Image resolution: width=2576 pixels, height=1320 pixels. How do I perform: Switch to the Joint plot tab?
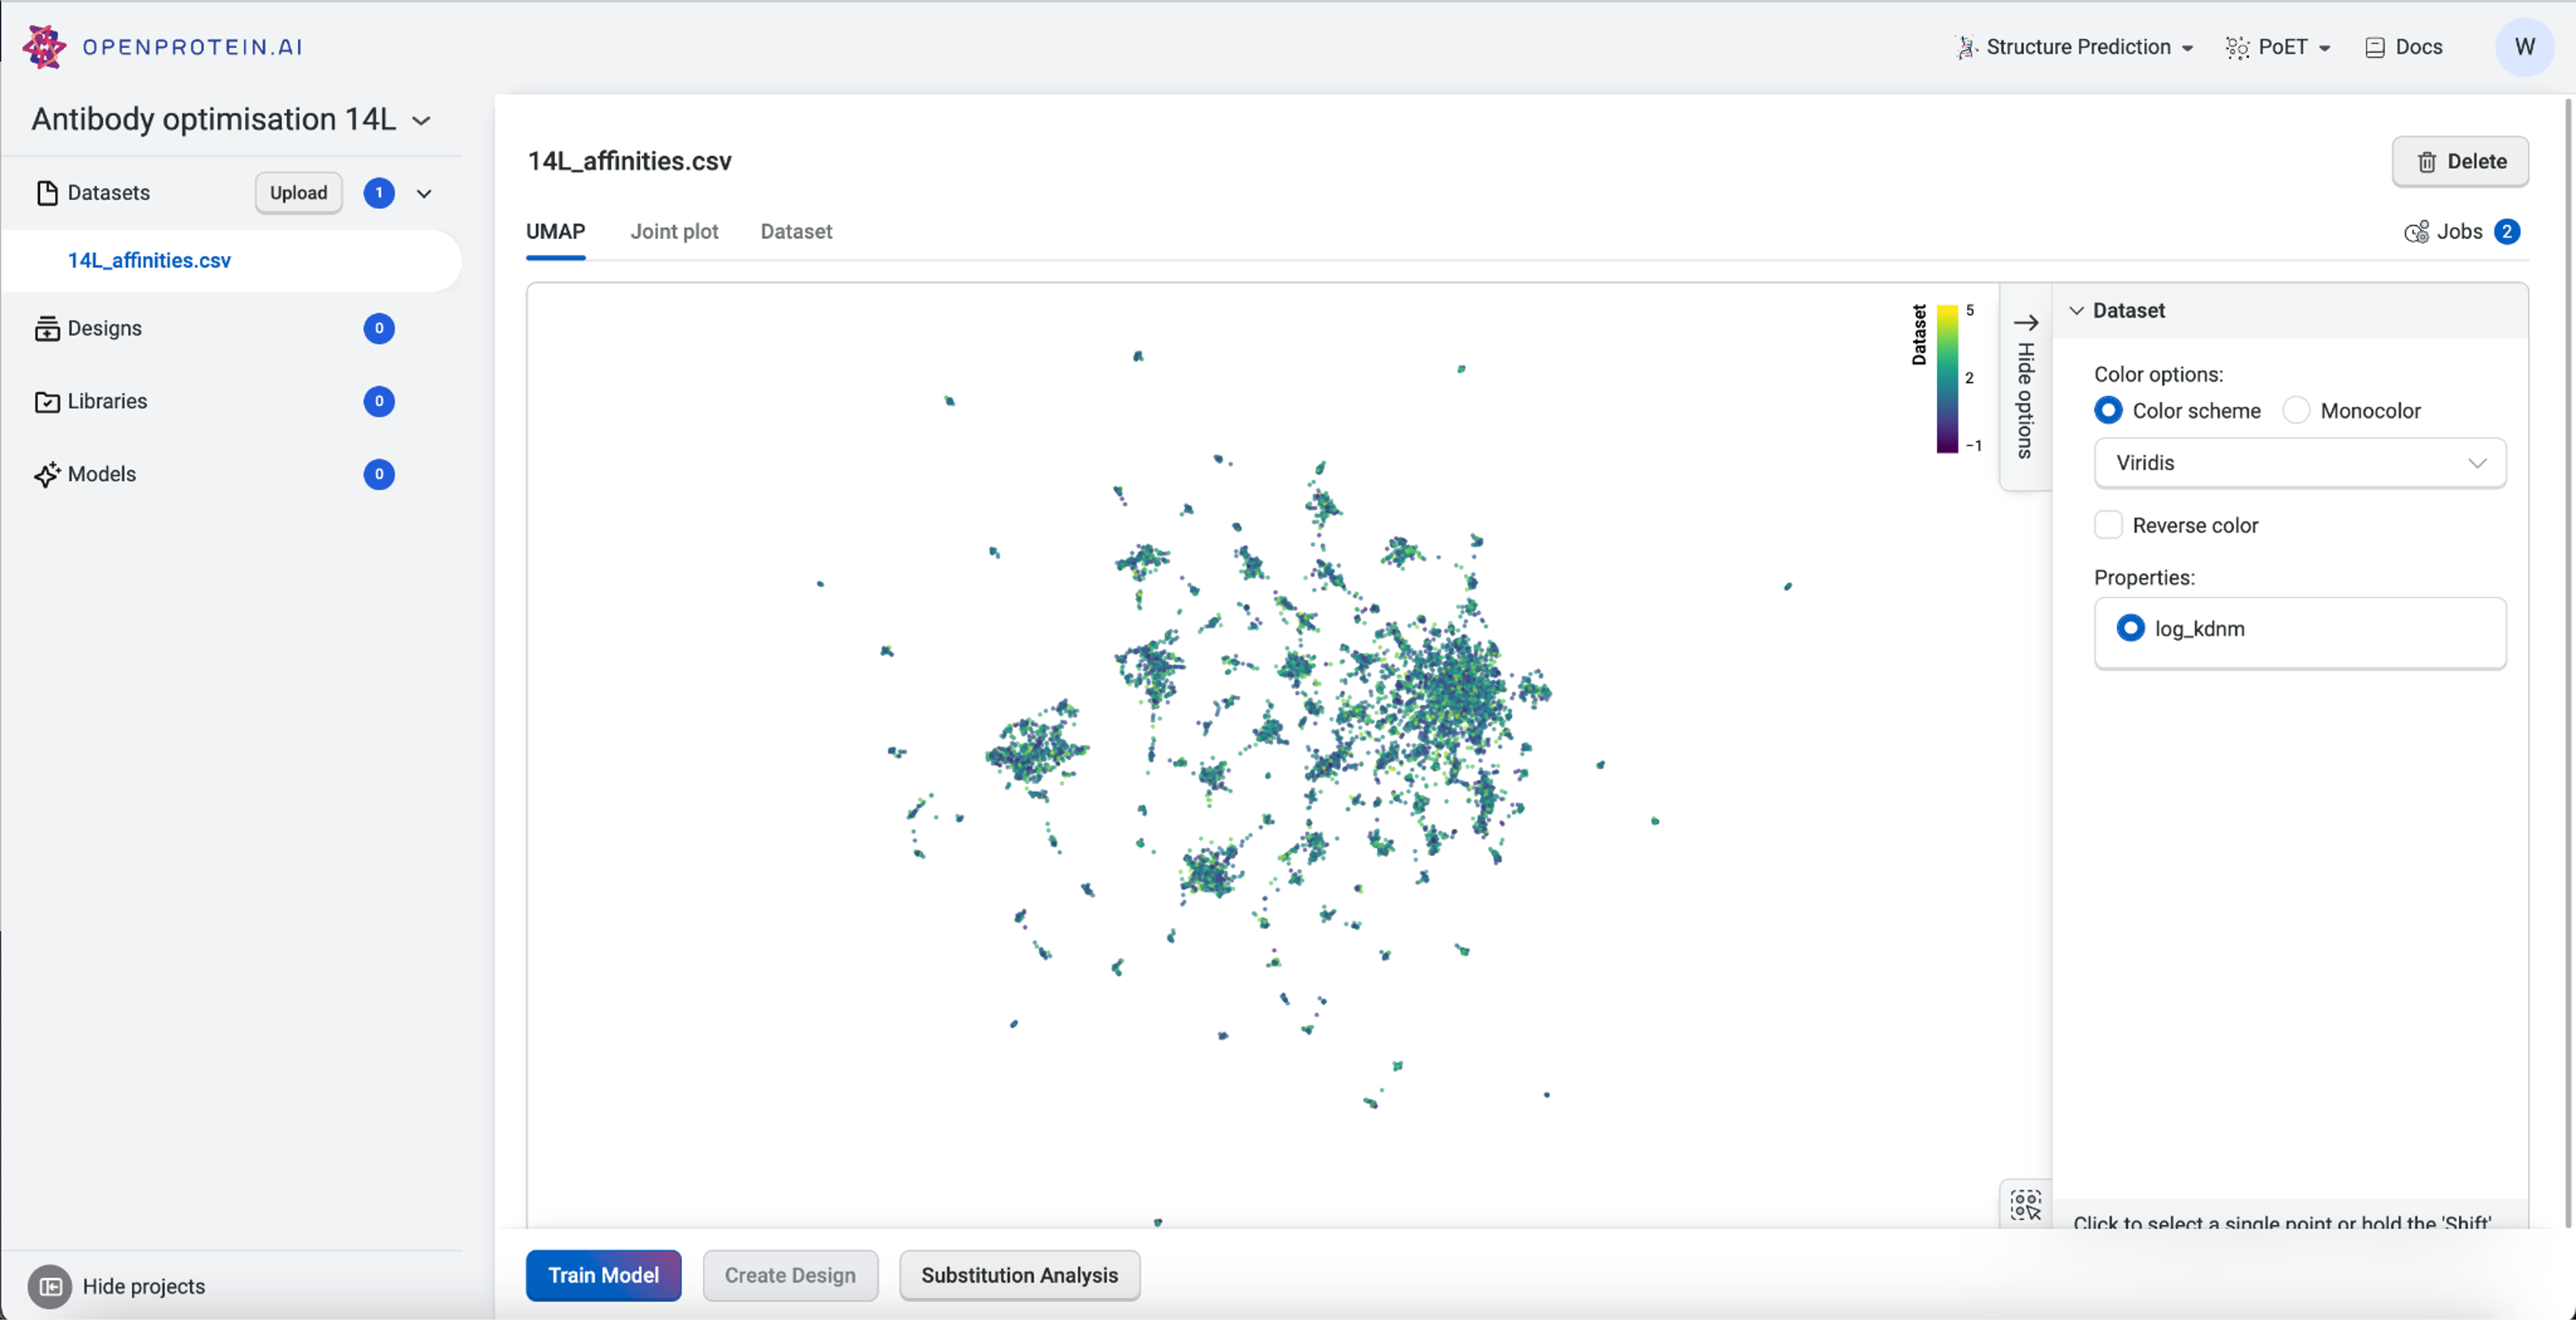[x=674, y=232]
